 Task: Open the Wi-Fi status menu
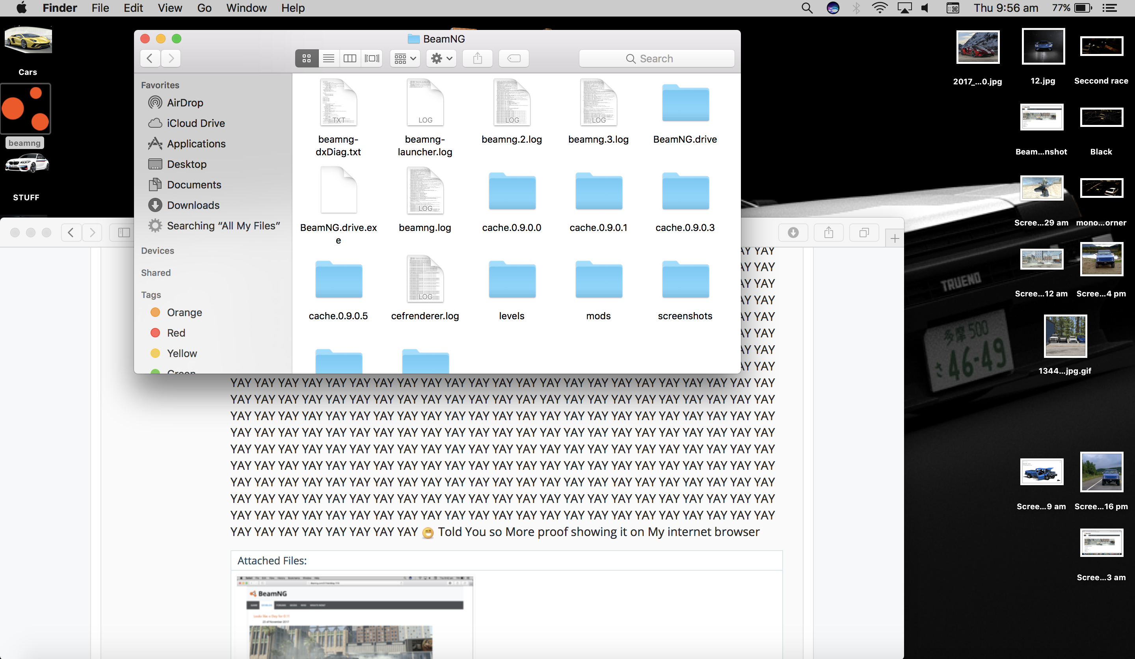(880, 8)
